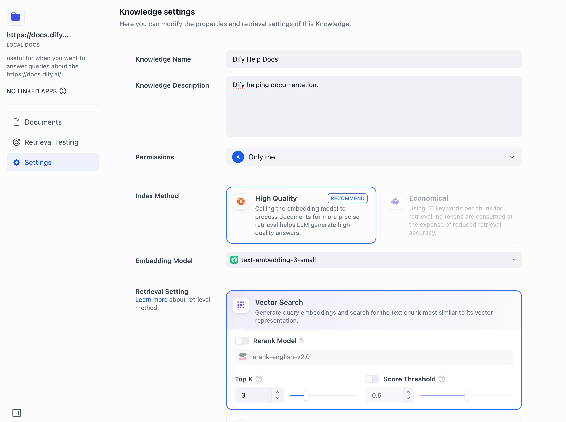Screen dimensions: 566x422
Task: Open the Documents section
Action: (x=43, y=122)
